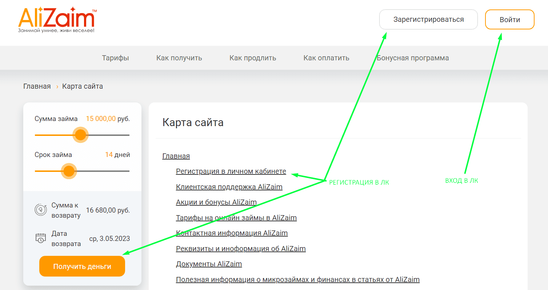Open the Тарифы menu item

[x=115, y=58]
